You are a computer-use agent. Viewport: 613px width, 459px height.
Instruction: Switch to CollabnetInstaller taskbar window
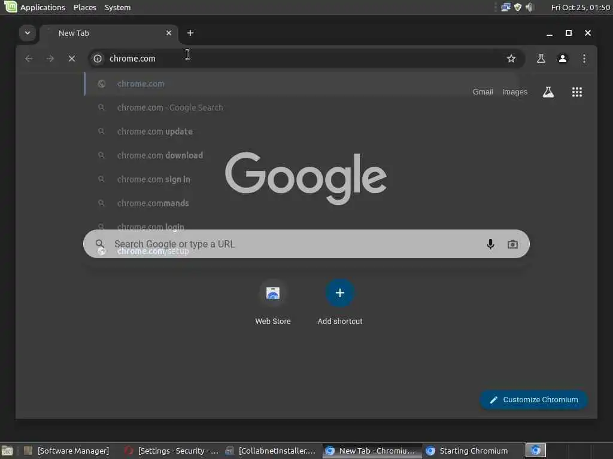[x=272, y=451]
